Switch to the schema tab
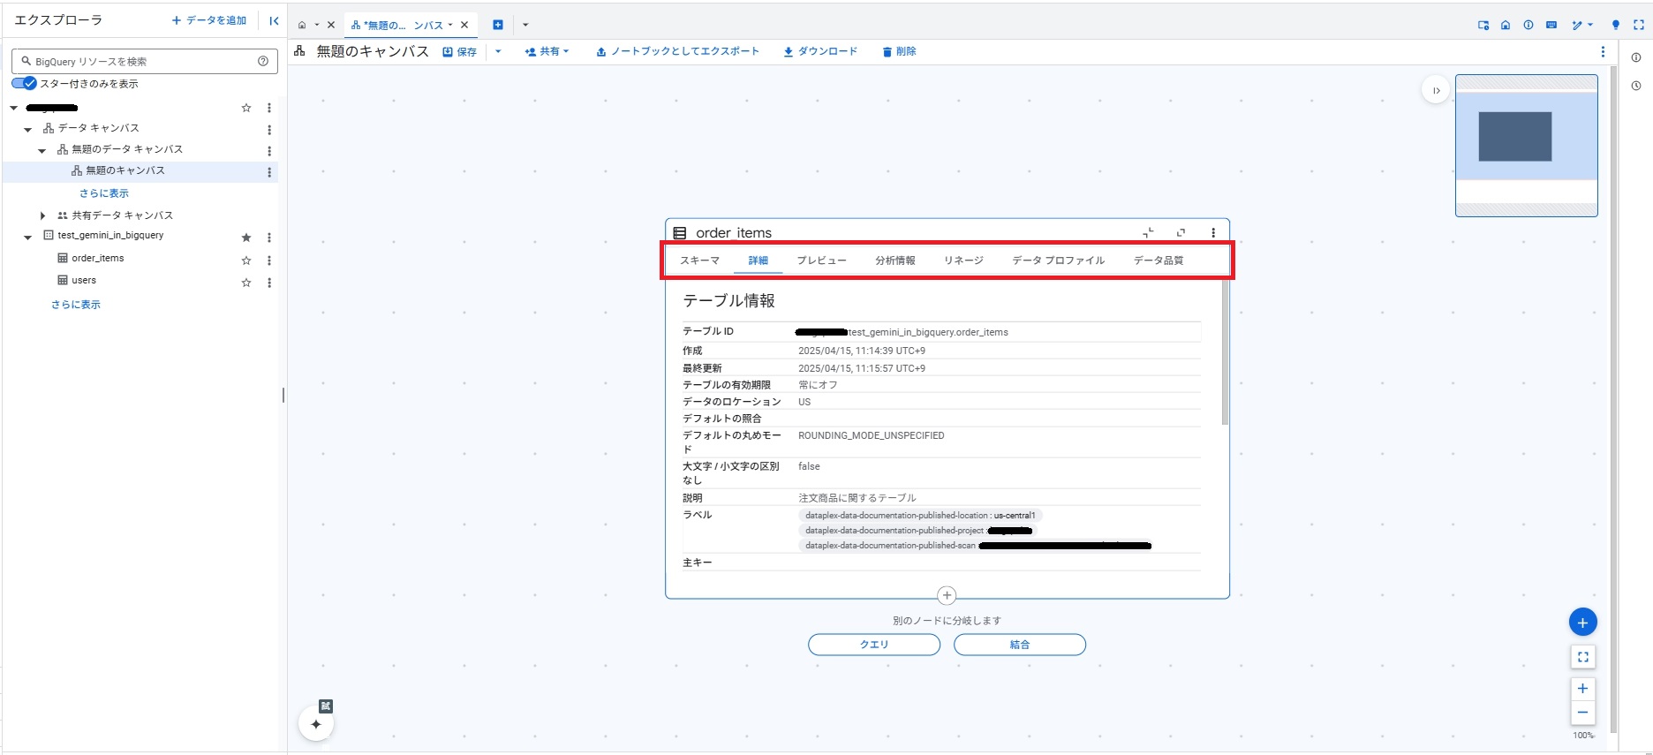Image resolution: width=1653 pixels, height=755 pixels. click(x=699, y=260)
